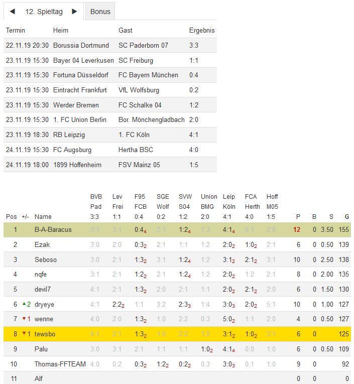The width and height of the screenshot is (354, 384).
Task: Click green up arrow beside dryeye
Action: (x=23, y=304)
